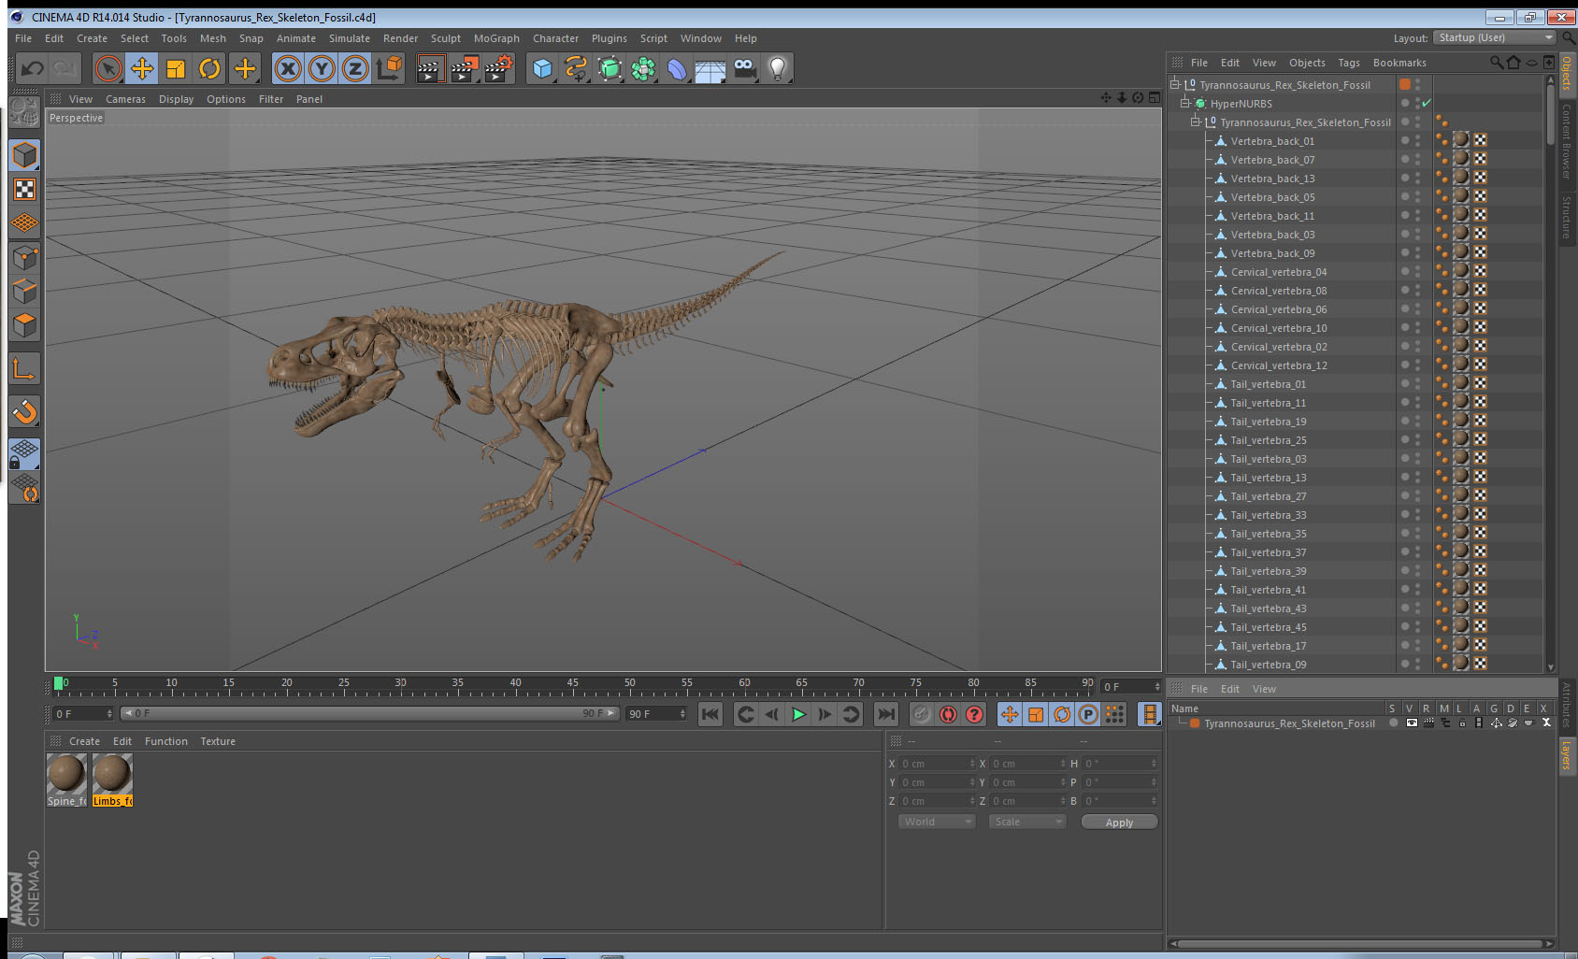Toggle Y axis lock
Image resolution: width=1578 pixels, height=959 pixels.
[322, 68]
